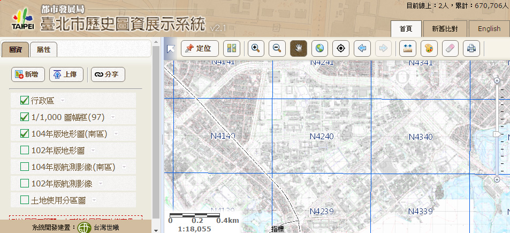510x233 pixels.
Task: Enable the 102年版地形圖 layer checkbox
Action: pos(24,150)
